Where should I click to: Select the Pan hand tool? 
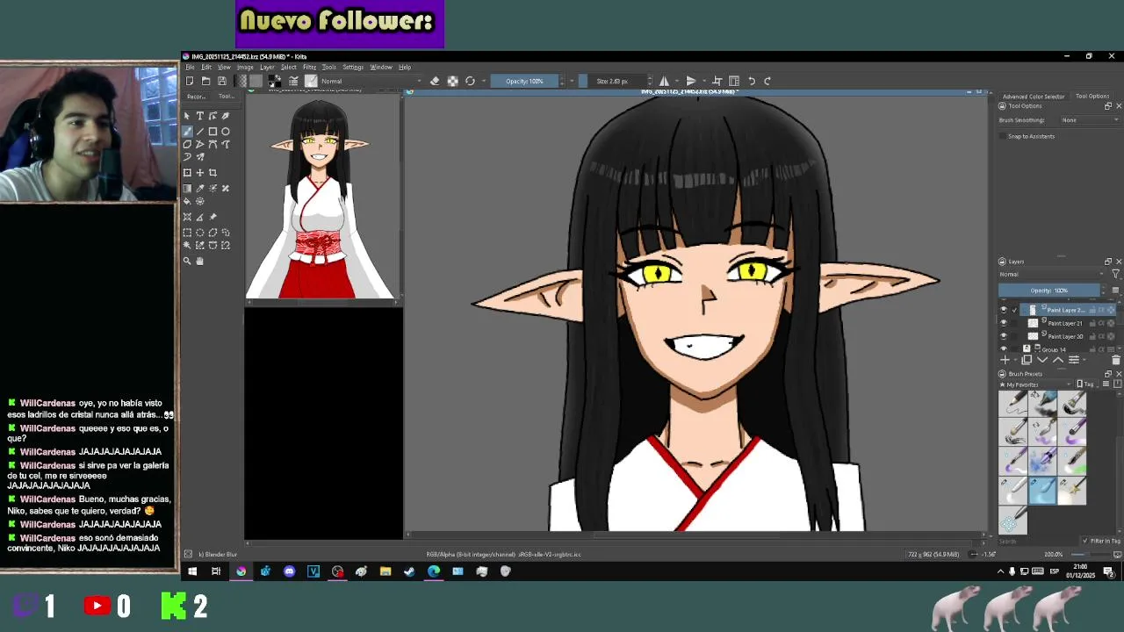(199, 261)
